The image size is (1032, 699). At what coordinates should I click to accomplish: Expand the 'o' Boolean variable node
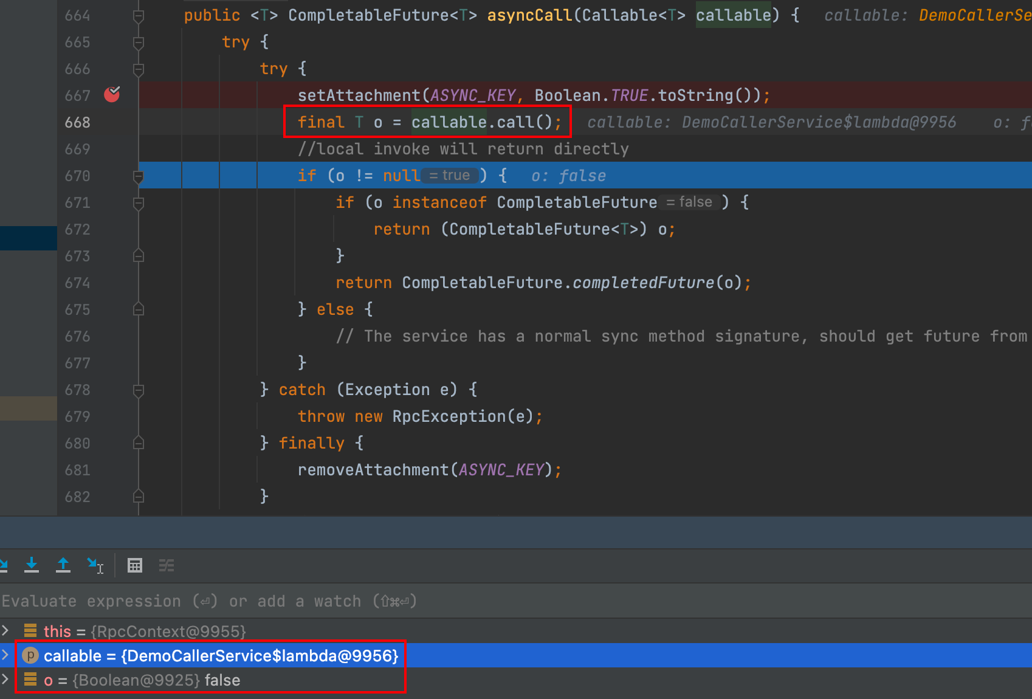click(x=5, y=679)
